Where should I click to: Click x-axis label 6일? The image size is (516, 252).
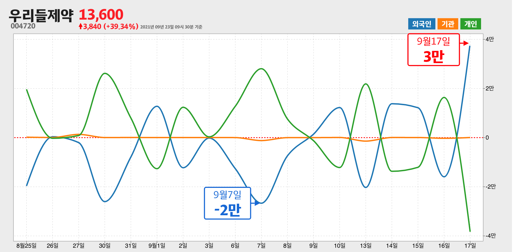(x=235, y=246)
